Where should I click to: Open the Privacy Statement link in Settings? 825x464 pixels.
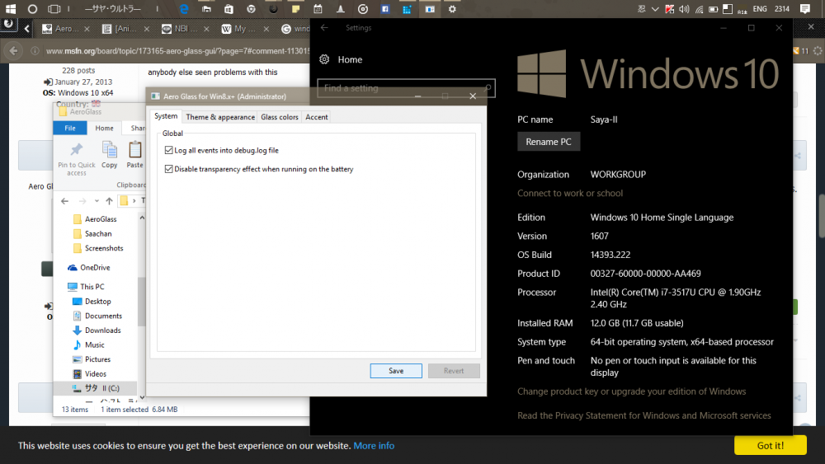[x=644, y=415]
